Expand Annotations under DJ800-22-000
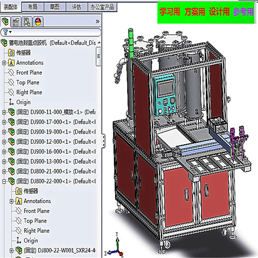 [11, 201]
